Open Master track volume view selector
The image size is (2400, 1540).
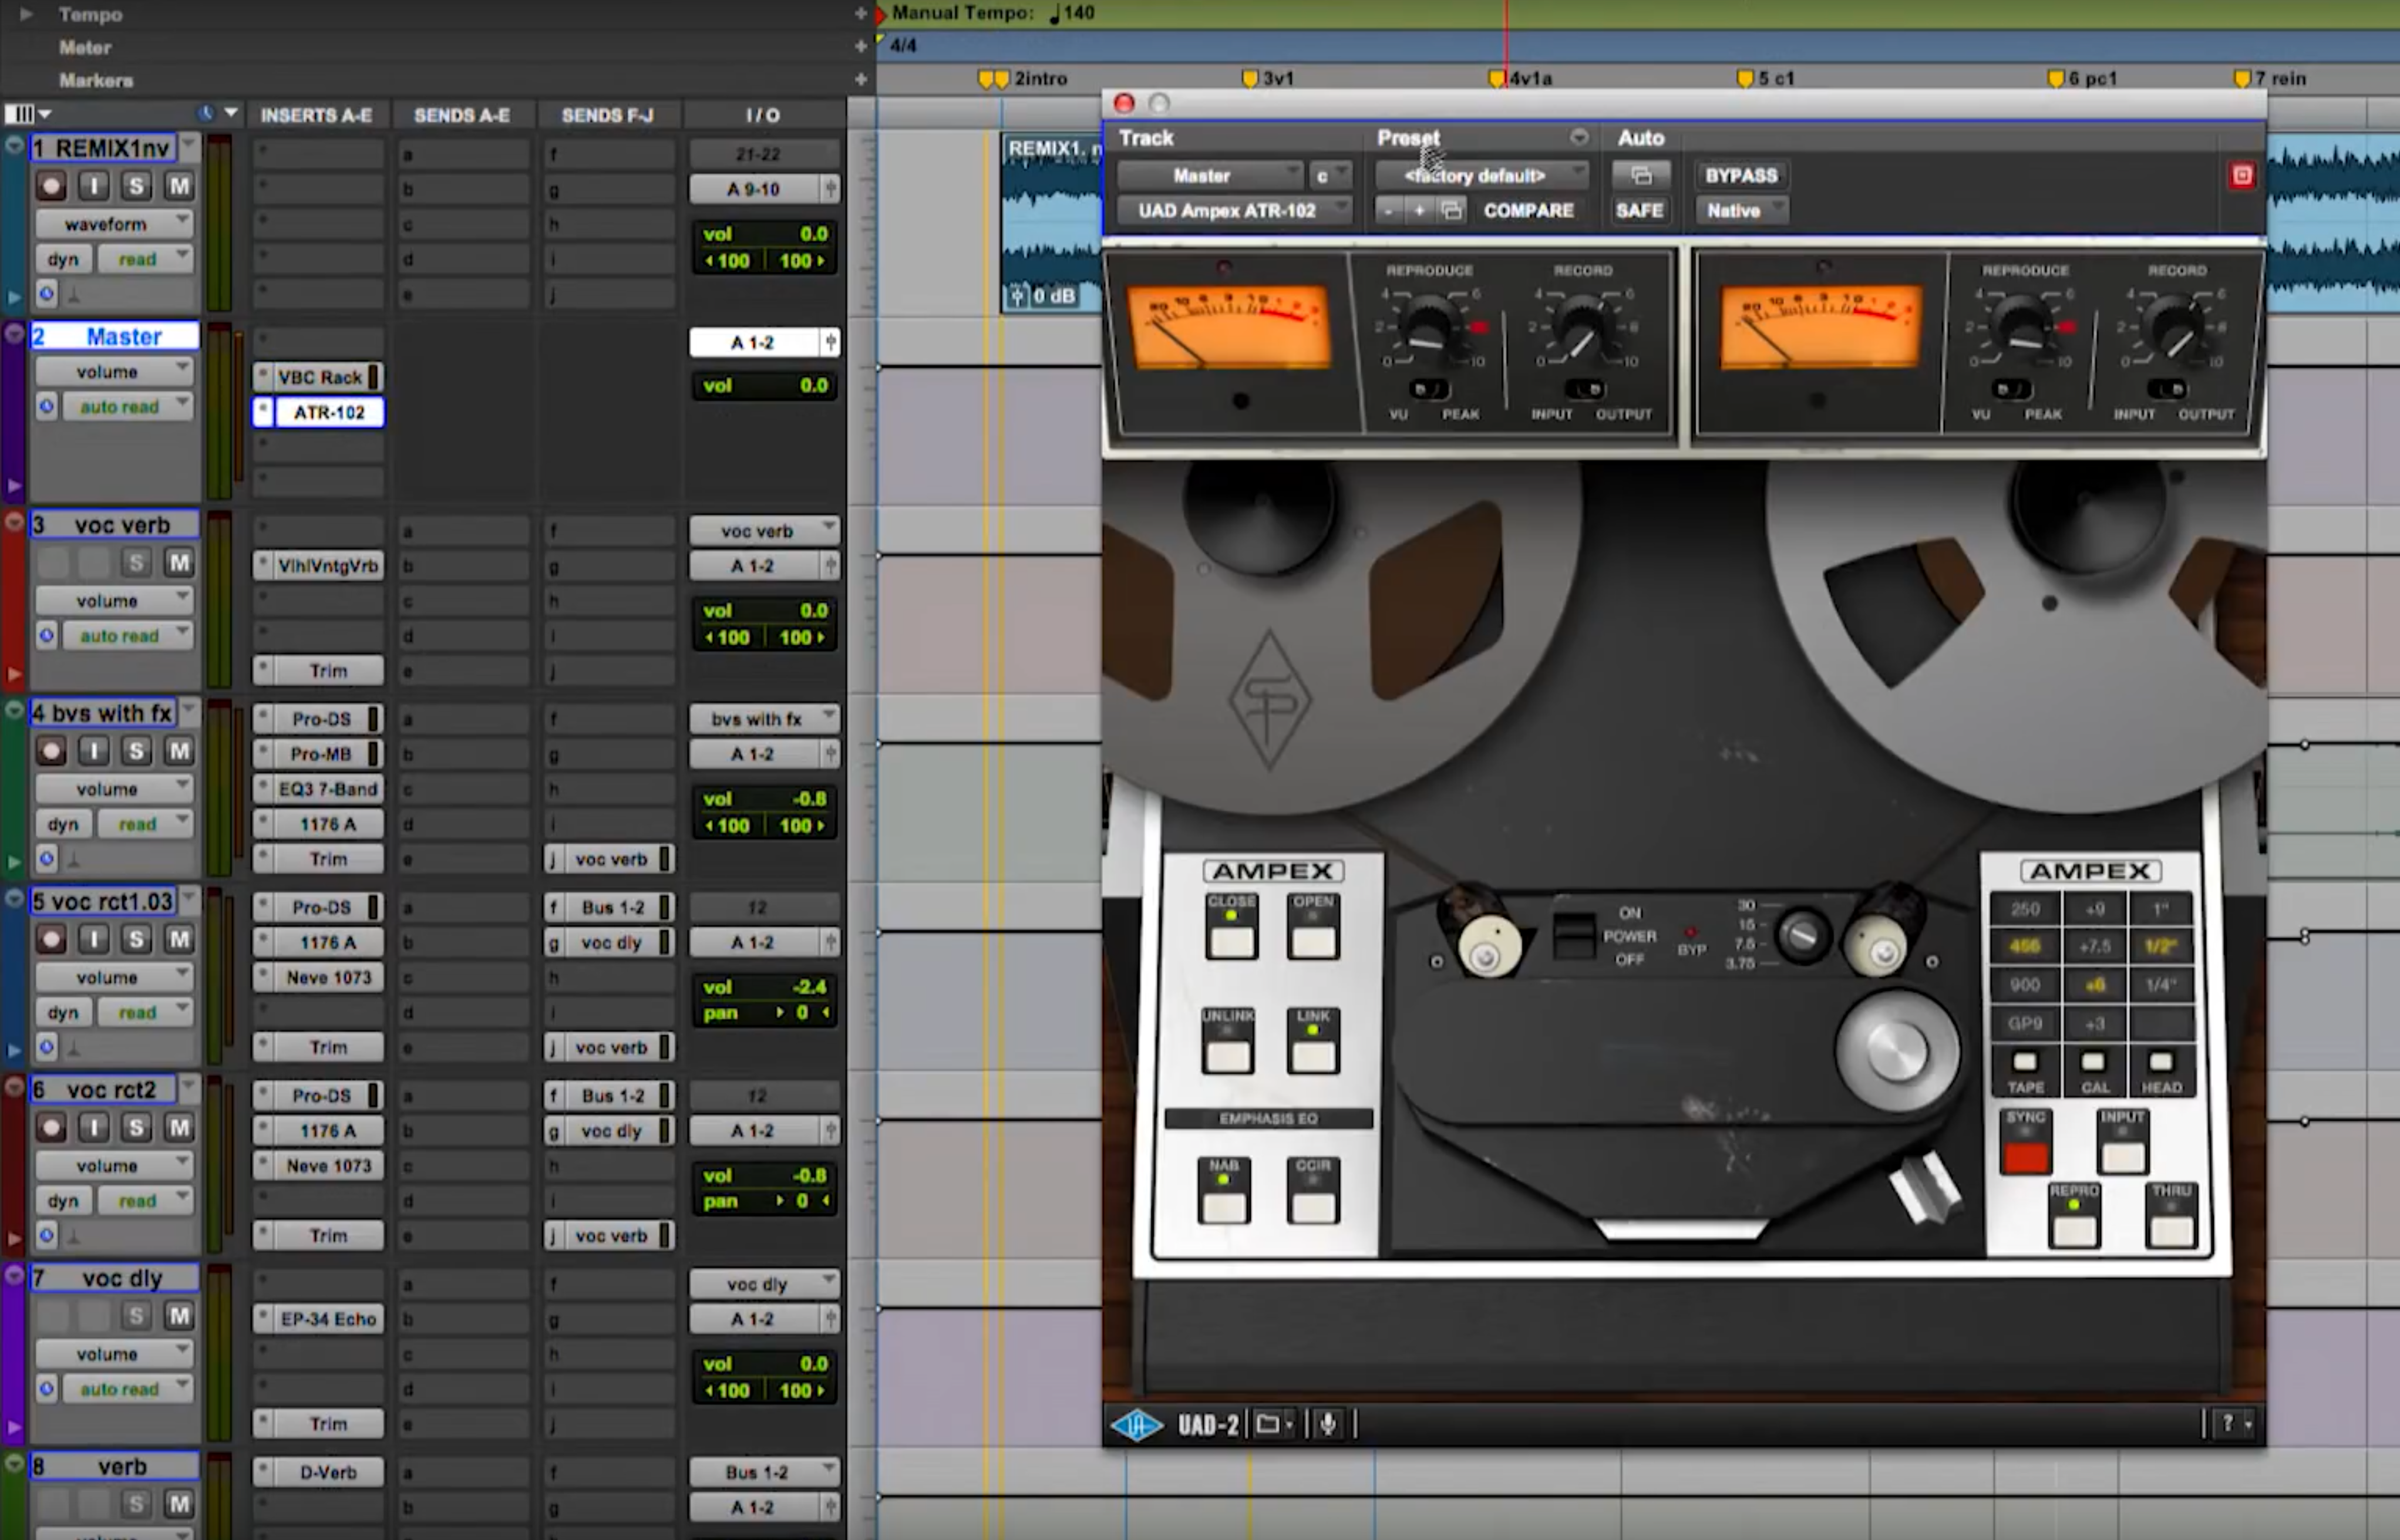114,371
